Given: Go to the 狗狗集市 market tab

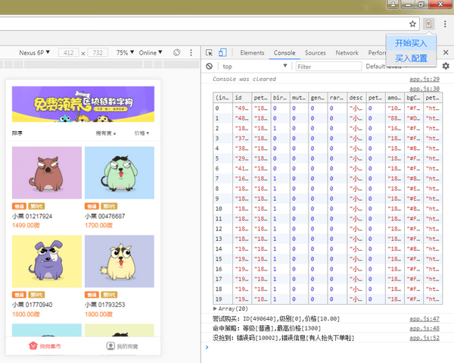Looking at the screenshot, I should coord(45,346).
